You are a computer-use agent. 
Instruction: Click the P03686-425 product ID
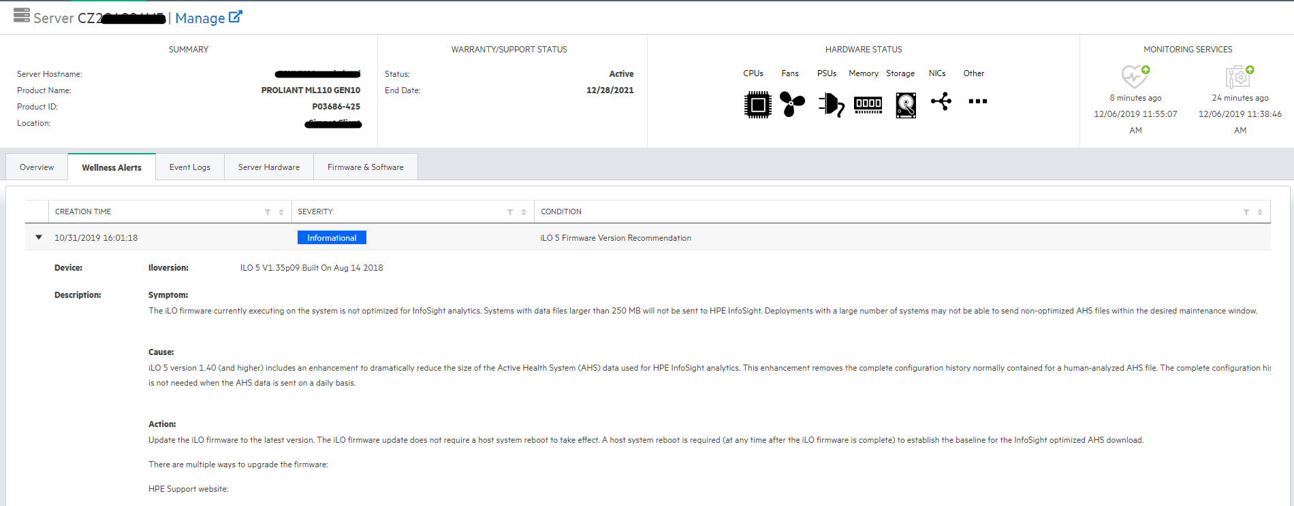click(336, 107)
